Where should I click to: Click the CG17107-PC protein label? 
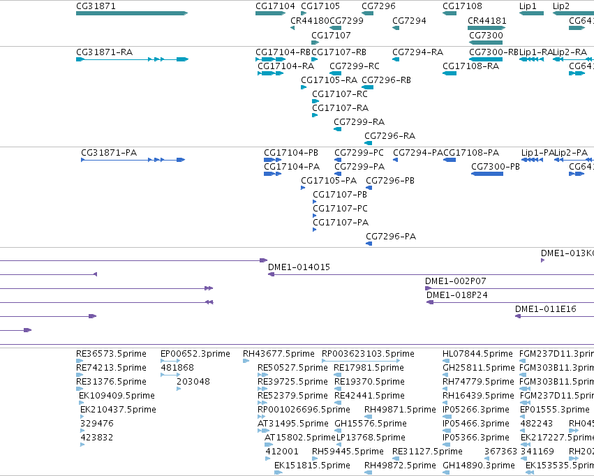coord(340,208)
